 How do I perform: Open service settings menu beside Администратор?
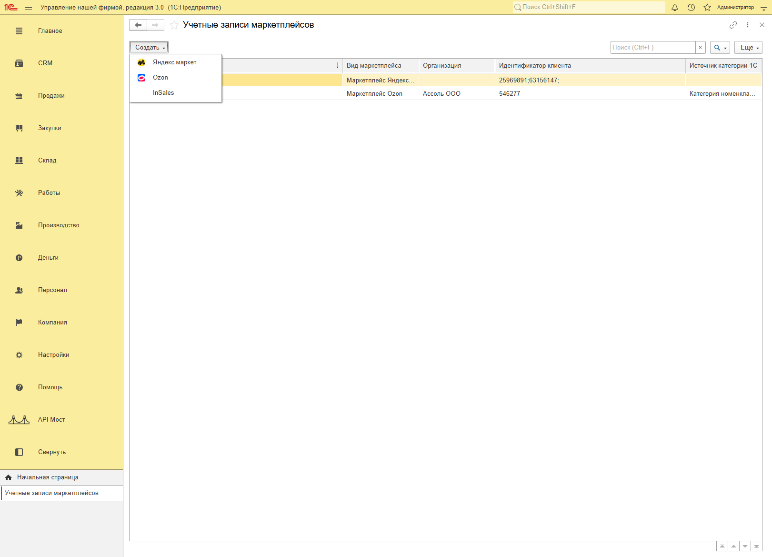coord(764,7)
